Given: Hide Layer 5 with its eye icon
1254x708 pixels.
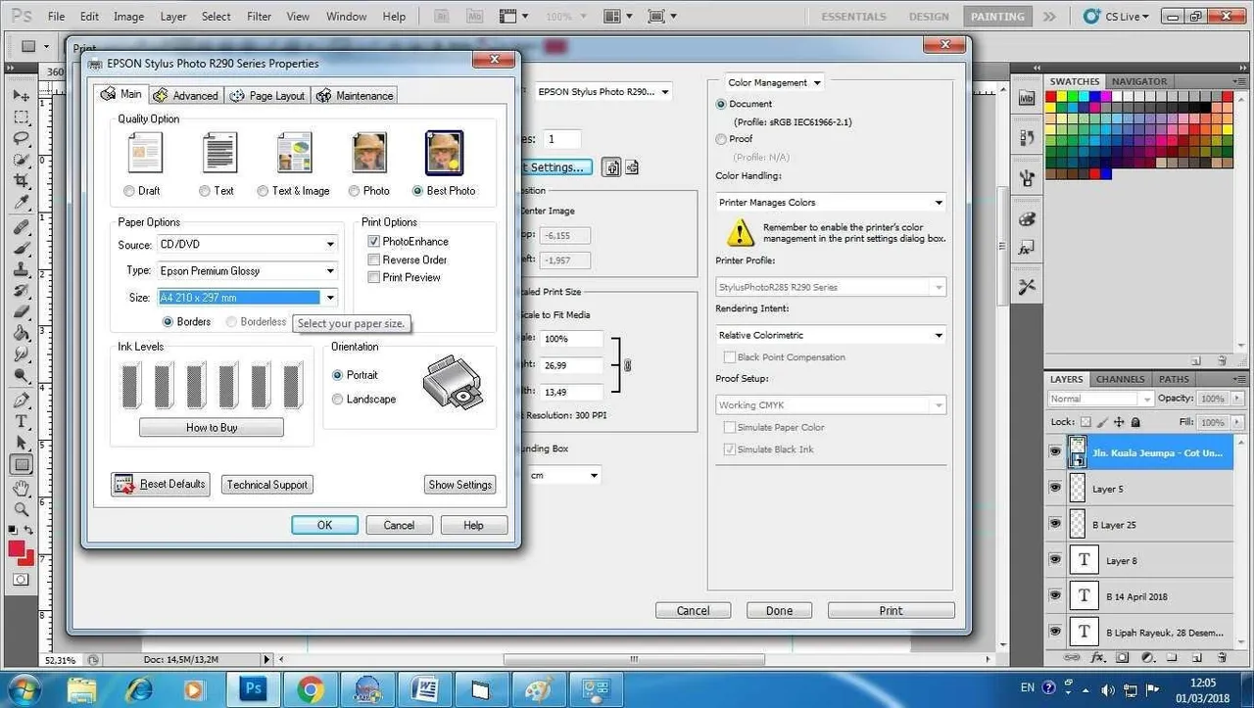Looking at the screenshot, I should point(1055,488).
